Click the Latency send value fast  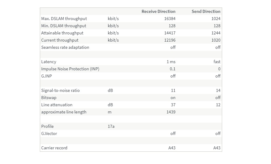[217, 62]
